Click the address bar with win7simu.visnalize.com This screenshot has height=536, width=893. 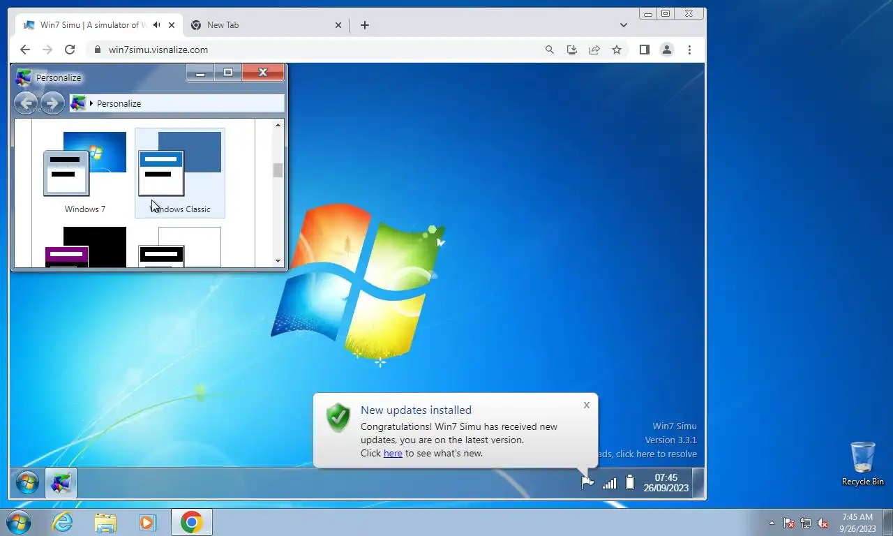[x=317, y=50]
